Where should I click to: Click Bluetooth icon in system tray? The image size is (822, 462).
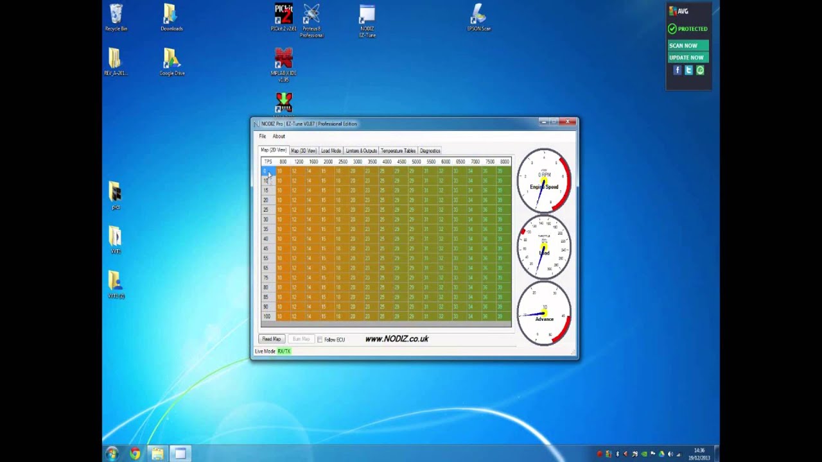pos(617,454)
